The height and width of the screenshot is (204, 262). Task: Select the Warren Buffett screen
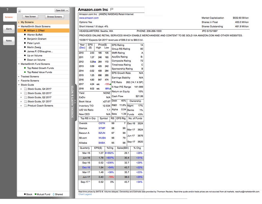coord(43,35)
